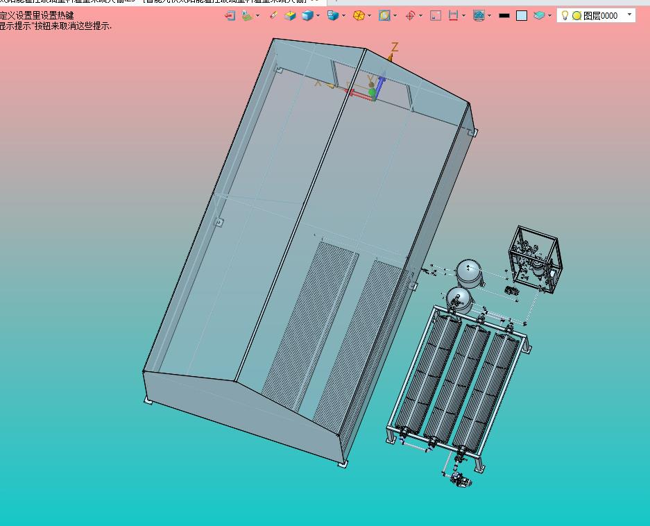Click the teal layer stack icon
The width and height of the screenshot is (650, 526).
coord(539,16)
